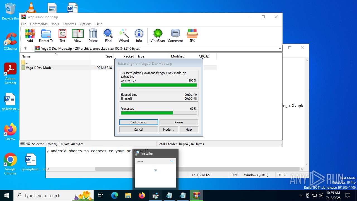The image size is (357, 201).
Task: Click the Test archive icon
Action: pos(62,35)
